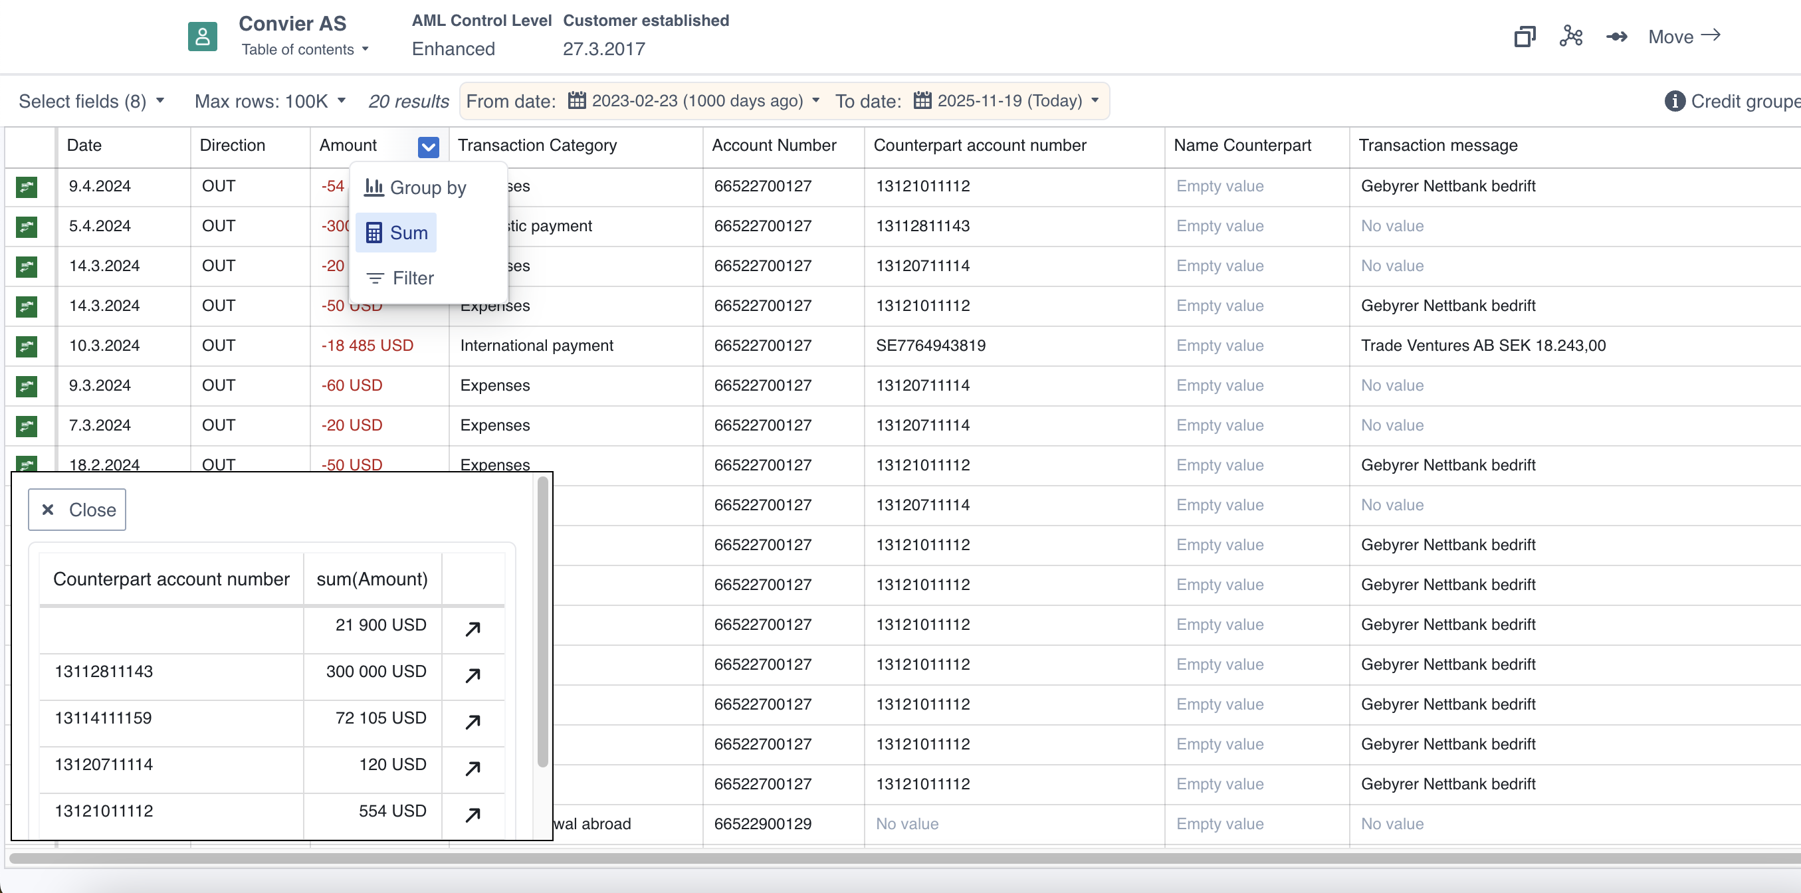
Task: Open arrow link for 72 105 USD row
Action: click(473, 721)
